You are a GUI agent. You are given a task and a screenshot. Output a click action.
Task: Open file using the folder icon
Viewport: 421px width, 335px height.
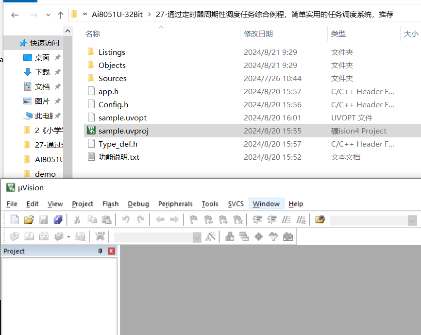(x=29, y=219)
